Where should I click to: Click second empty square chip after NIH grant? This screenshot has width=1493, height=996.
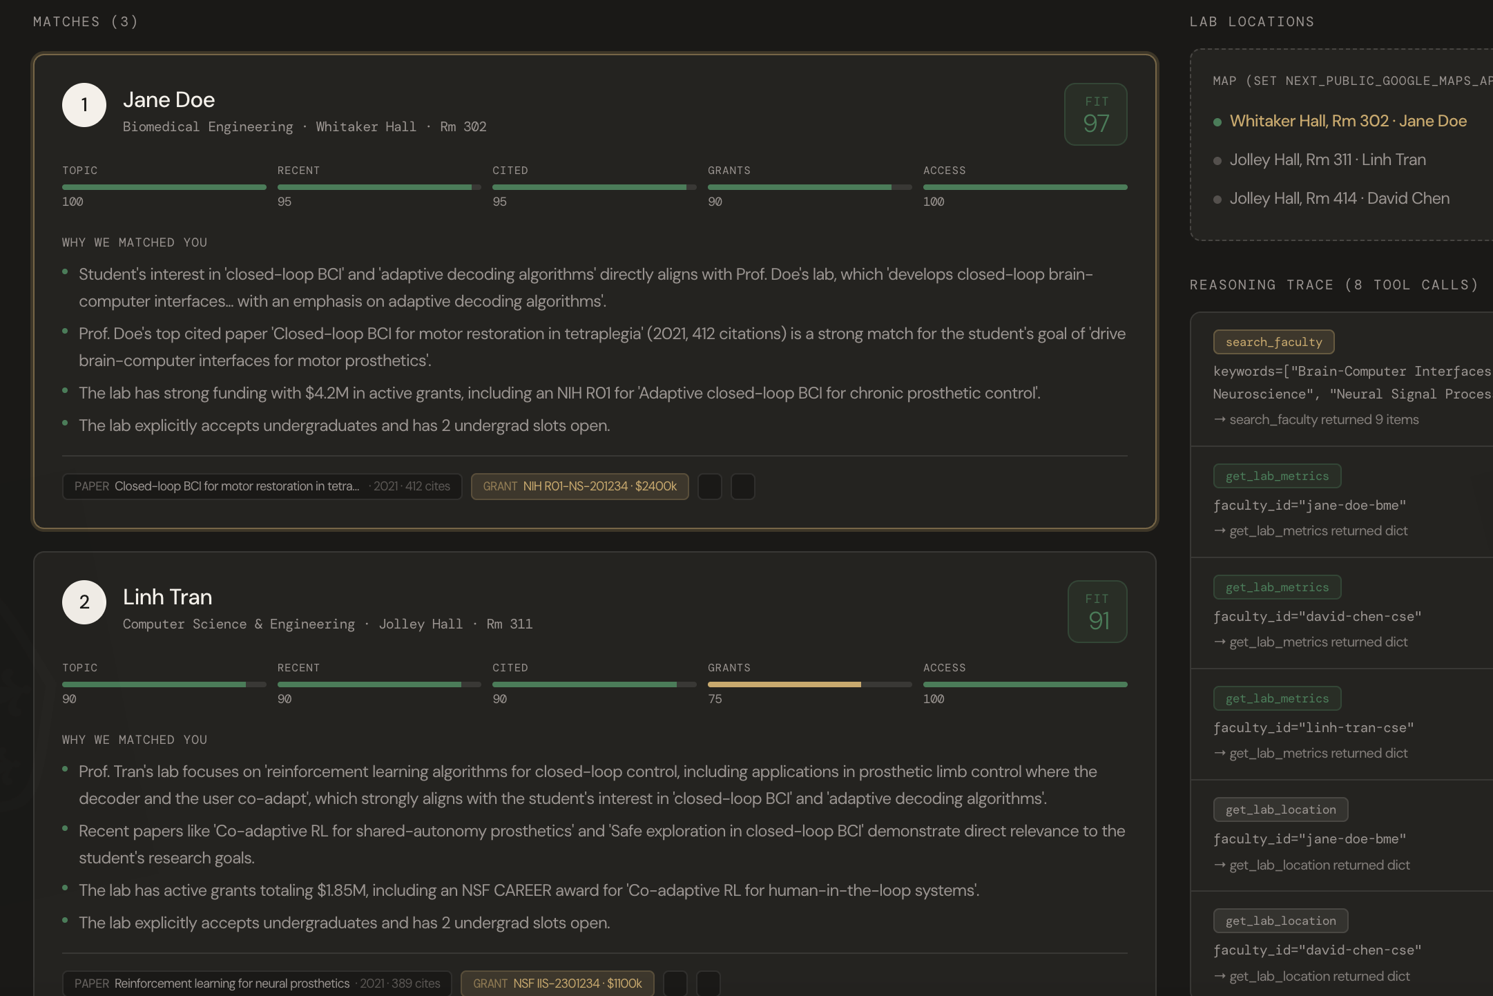(x=743, y=486)
